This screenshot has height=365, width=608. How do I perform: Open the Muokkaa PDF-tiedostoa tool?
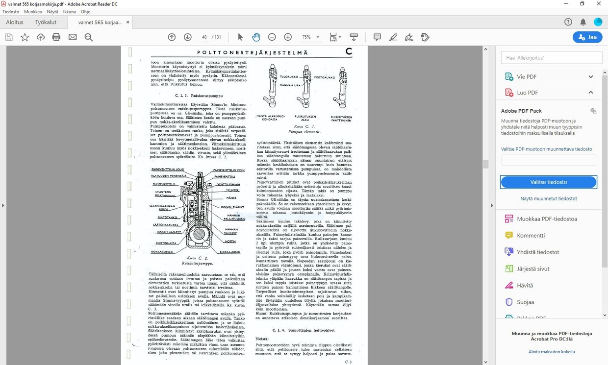tap(547, 219)
